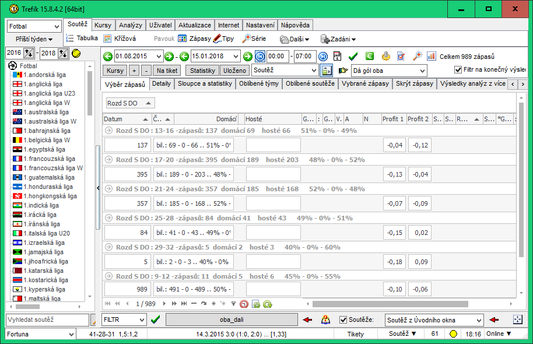Toggle the Filtr na konečný výsledek checkbox
Screen dimensions: 533x344
(x=458, y=70)
